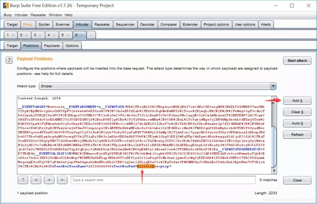The height and width of the screenshot is (204, 317).
Task: Switch to the Options sub-tab
Action: click(72, 46)
